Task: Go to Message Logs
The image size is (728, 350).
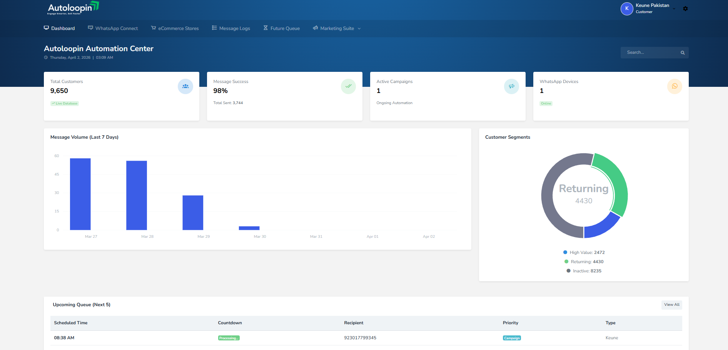Action: [x=231, y=28]
